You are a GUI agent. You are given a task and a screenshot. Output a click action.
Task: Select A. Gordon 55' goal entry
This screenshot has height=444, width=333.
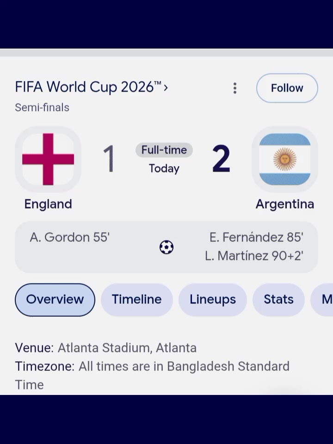click(70, 237)
